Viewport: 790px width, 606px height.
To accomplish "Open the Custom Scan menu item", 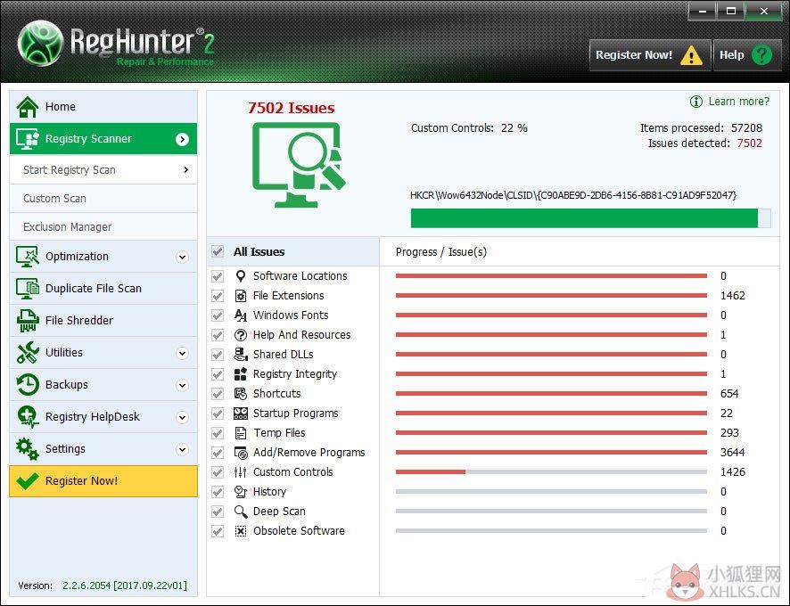I will pyautogui.click(x=103, y=199).
